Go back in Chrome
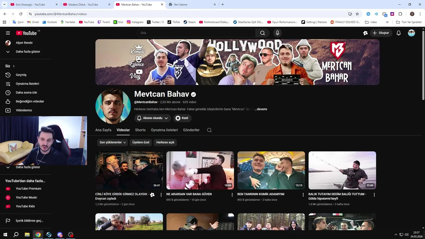Image resolution: width=425 pixels, height=239 pixels. click(x=5, y=14)
